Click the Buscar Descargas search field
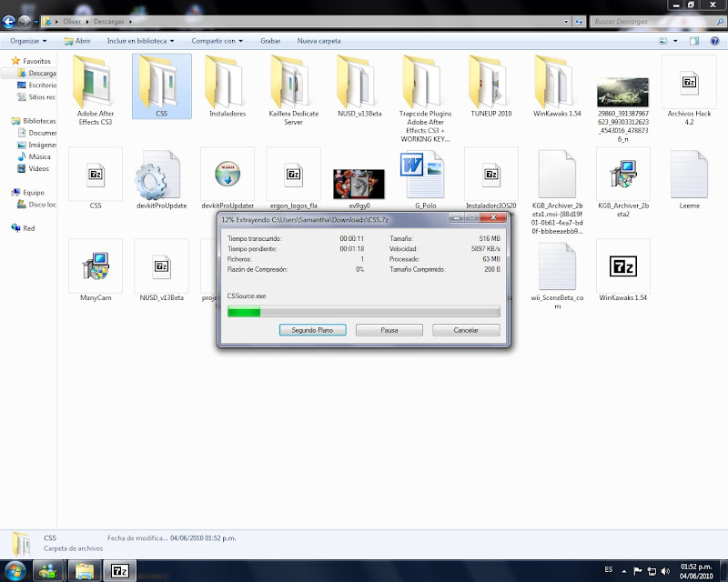Viewport: 728px width, 582px height. tap(657, 21)
